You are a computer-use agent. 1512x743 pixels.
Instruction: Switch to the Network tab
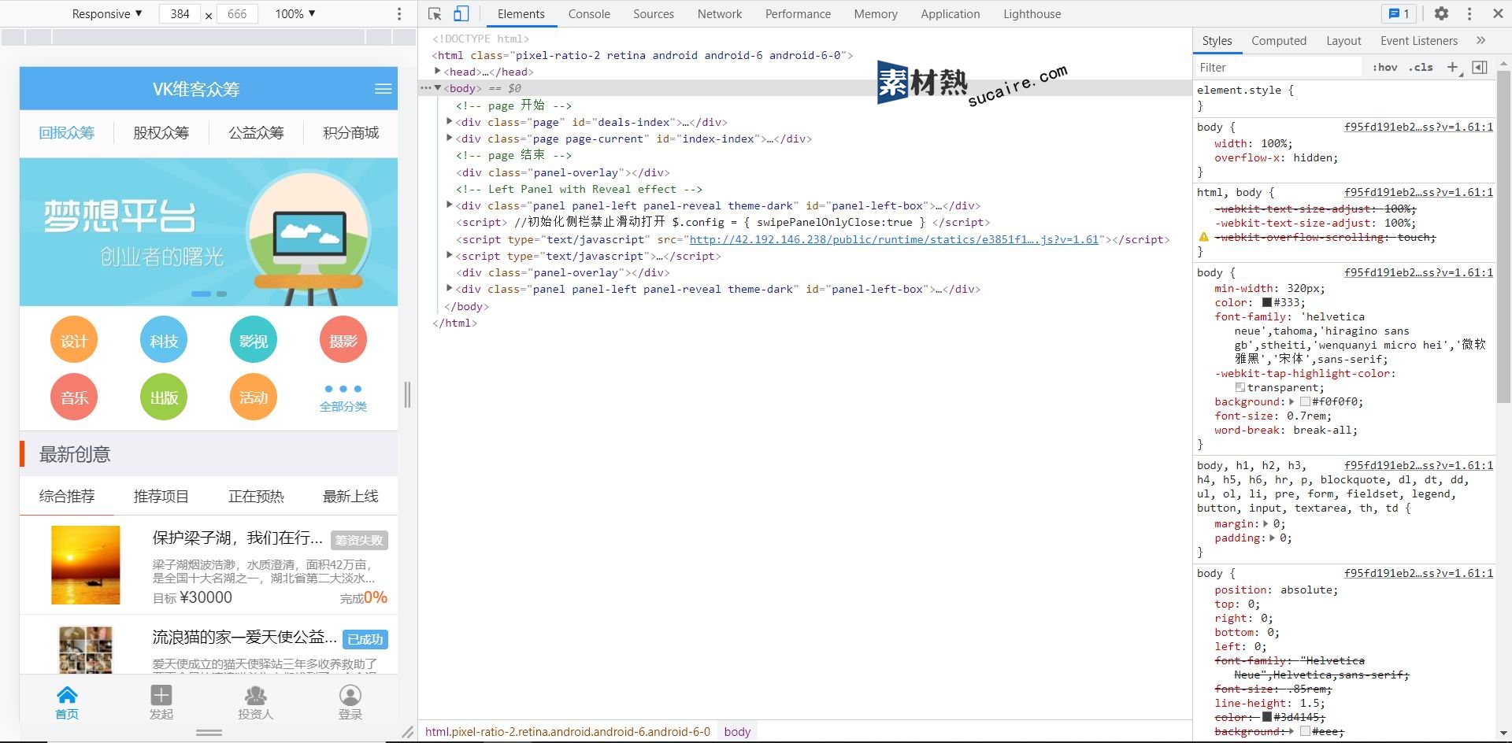(720, 13)
